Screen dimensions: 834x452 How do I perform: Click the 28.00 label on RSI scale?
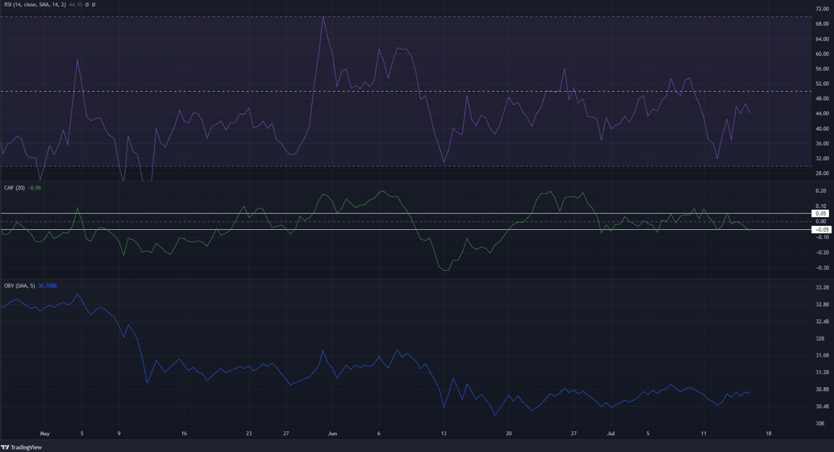[822, 173]
